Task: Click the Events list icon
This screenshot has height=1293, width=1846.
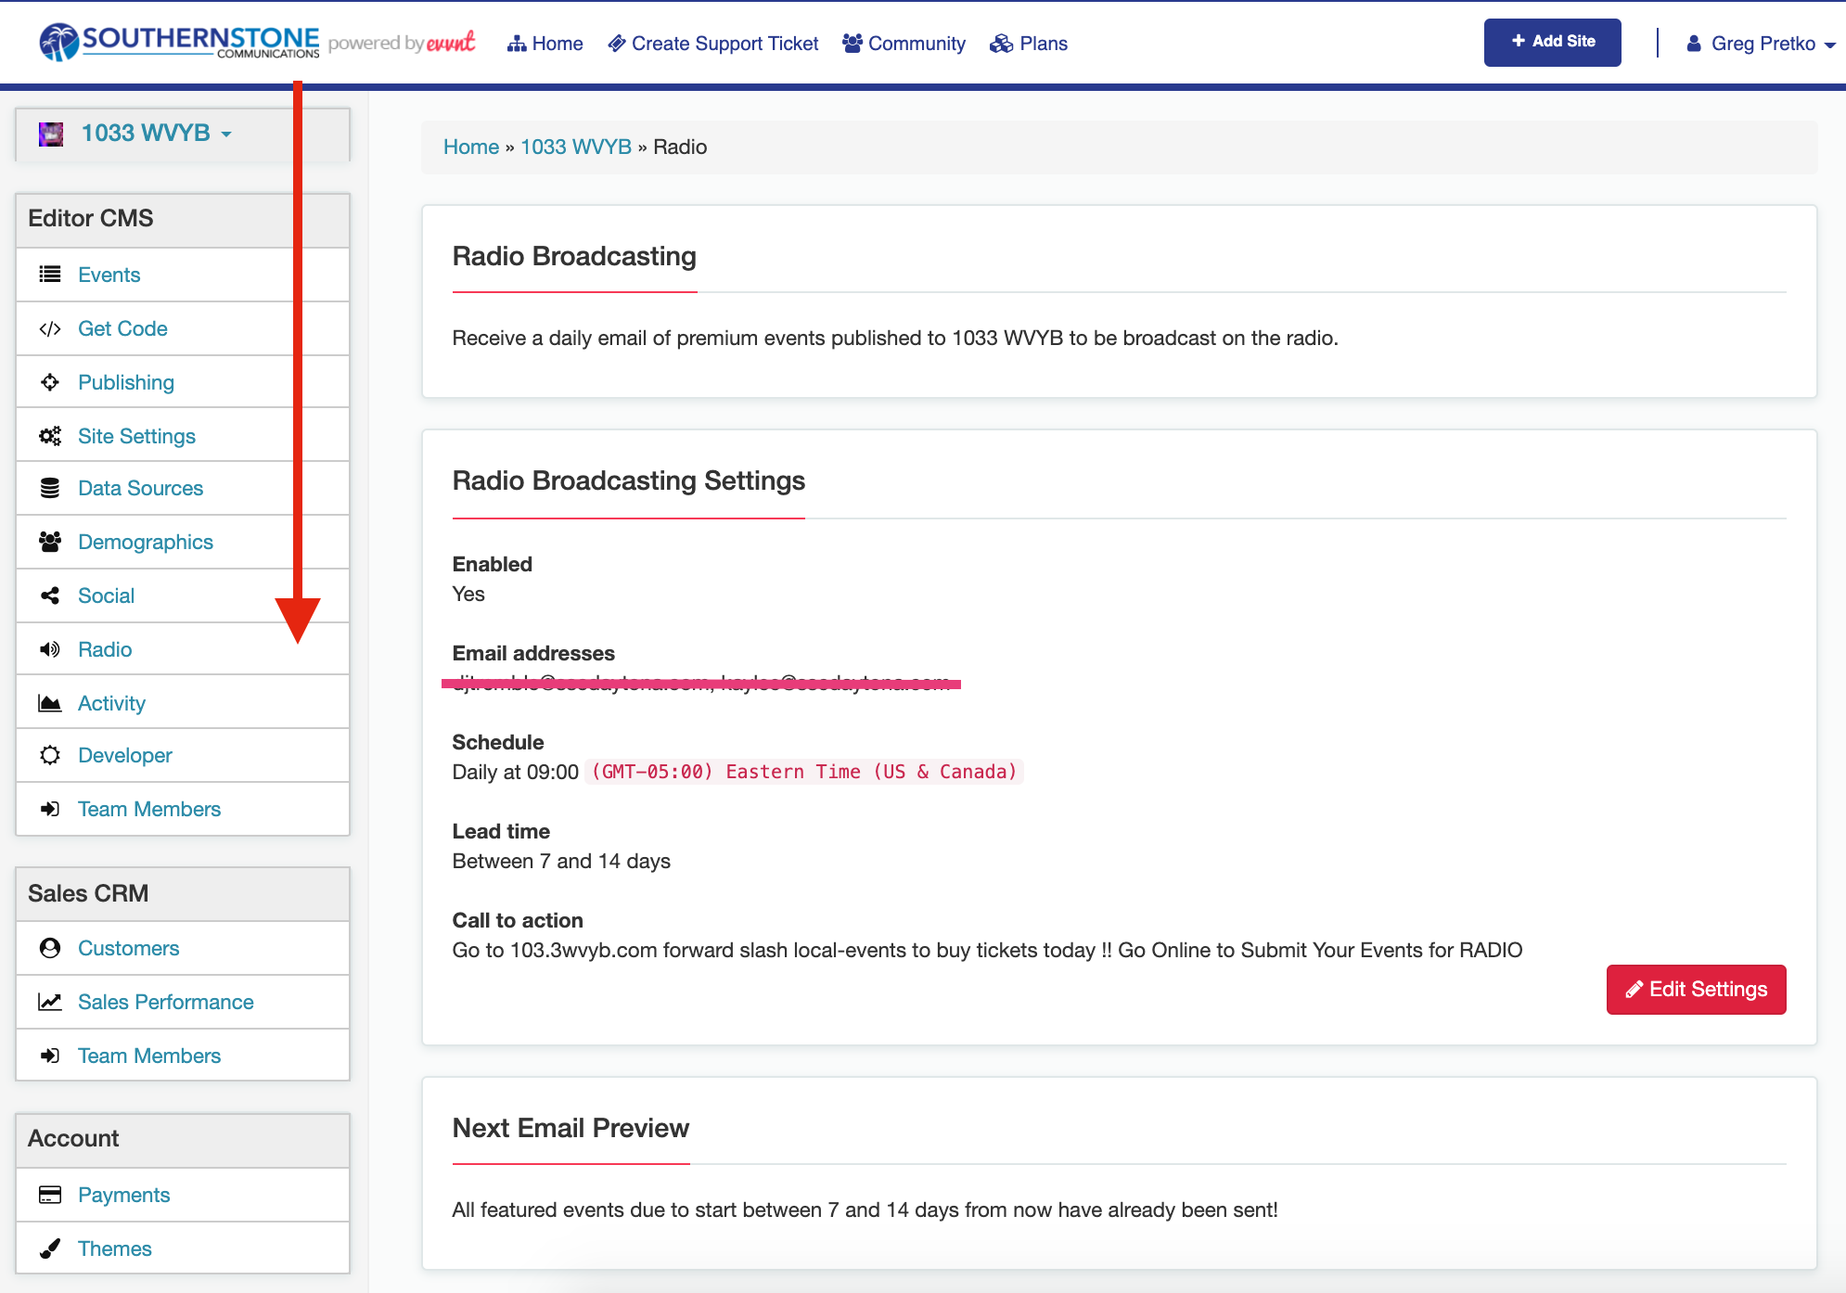Action: [x=50, y=275]
